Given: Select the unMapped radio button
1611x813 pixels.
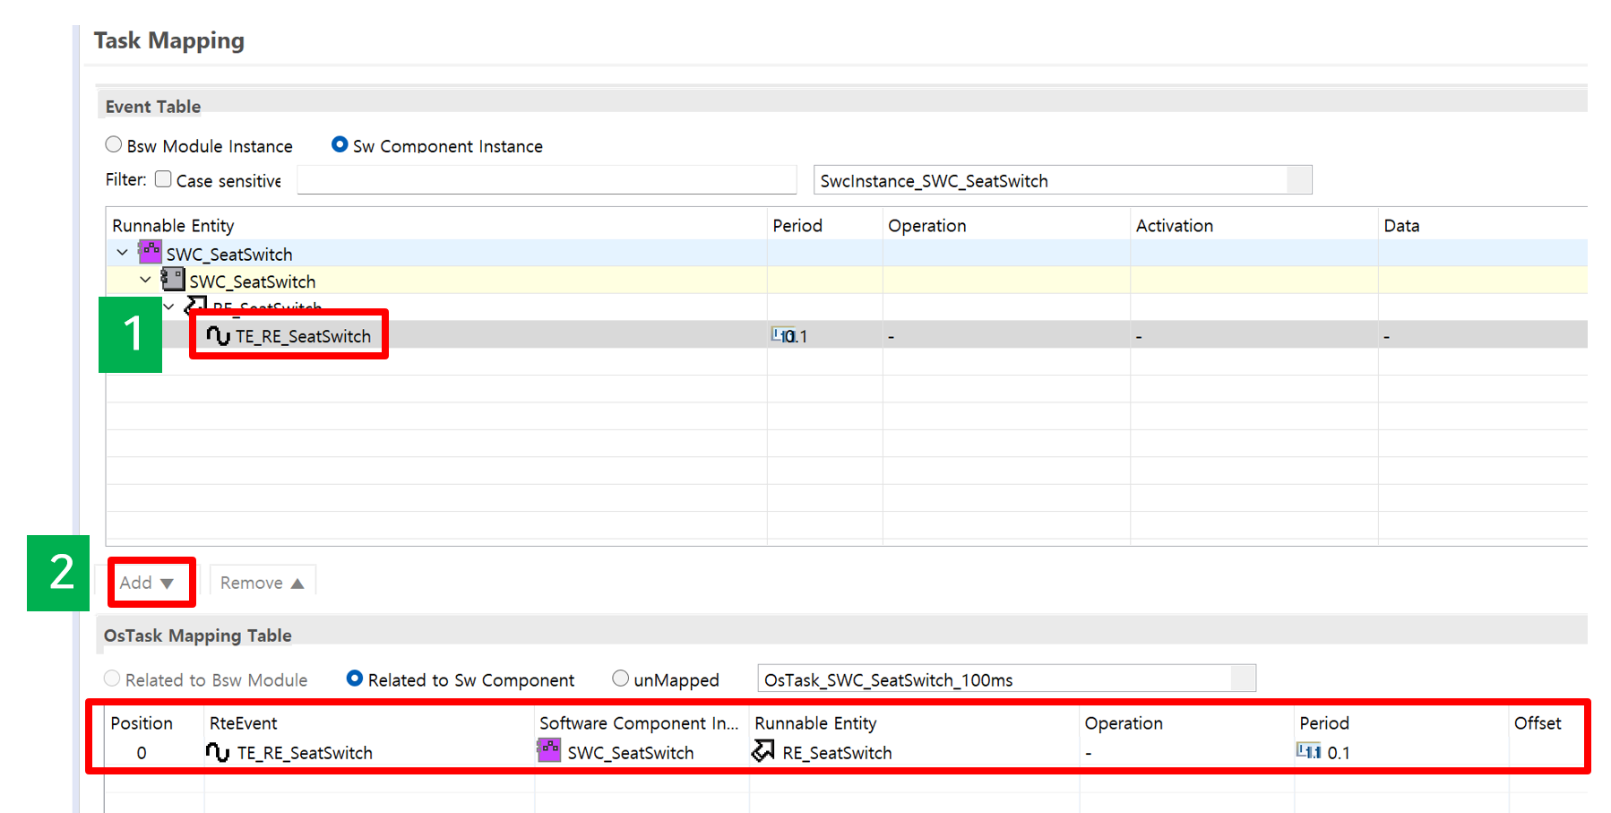Looking at the screenshot, I should [620, 679].
